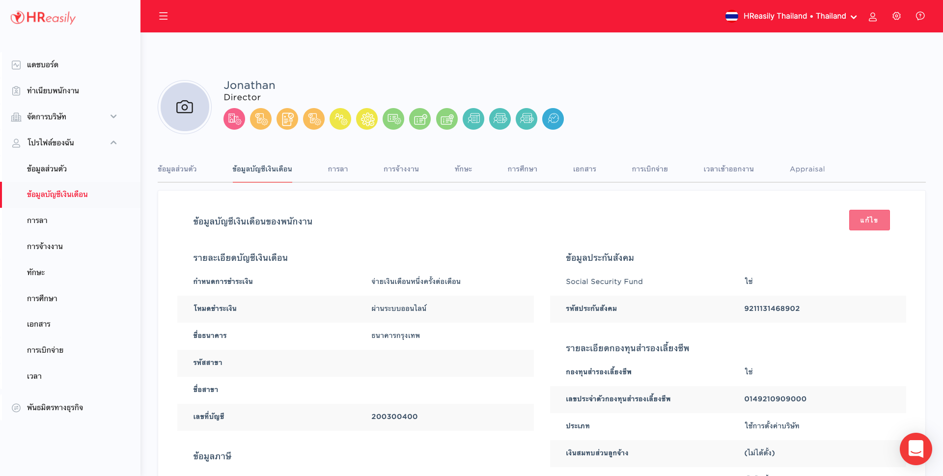The image size is (943, 476).
Task: Click the dashboard icon beside แดชบอร์ด
Action: [16, 65]
